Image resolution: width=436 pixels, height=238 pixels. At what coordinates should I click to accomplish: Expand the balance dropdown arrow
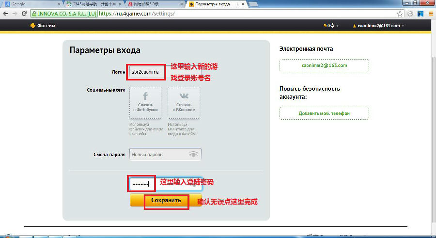point(337,26)
